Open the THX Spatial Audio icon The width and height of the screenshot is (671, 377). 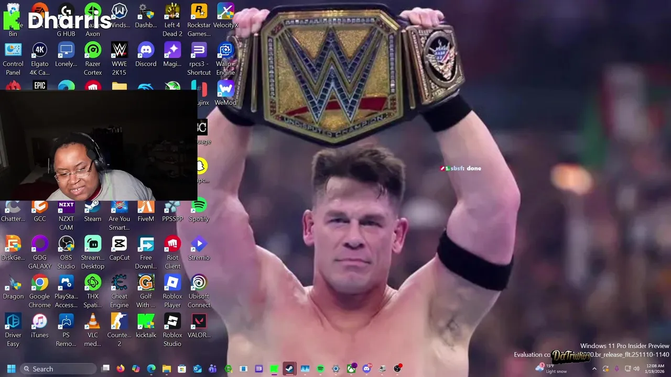93,291
